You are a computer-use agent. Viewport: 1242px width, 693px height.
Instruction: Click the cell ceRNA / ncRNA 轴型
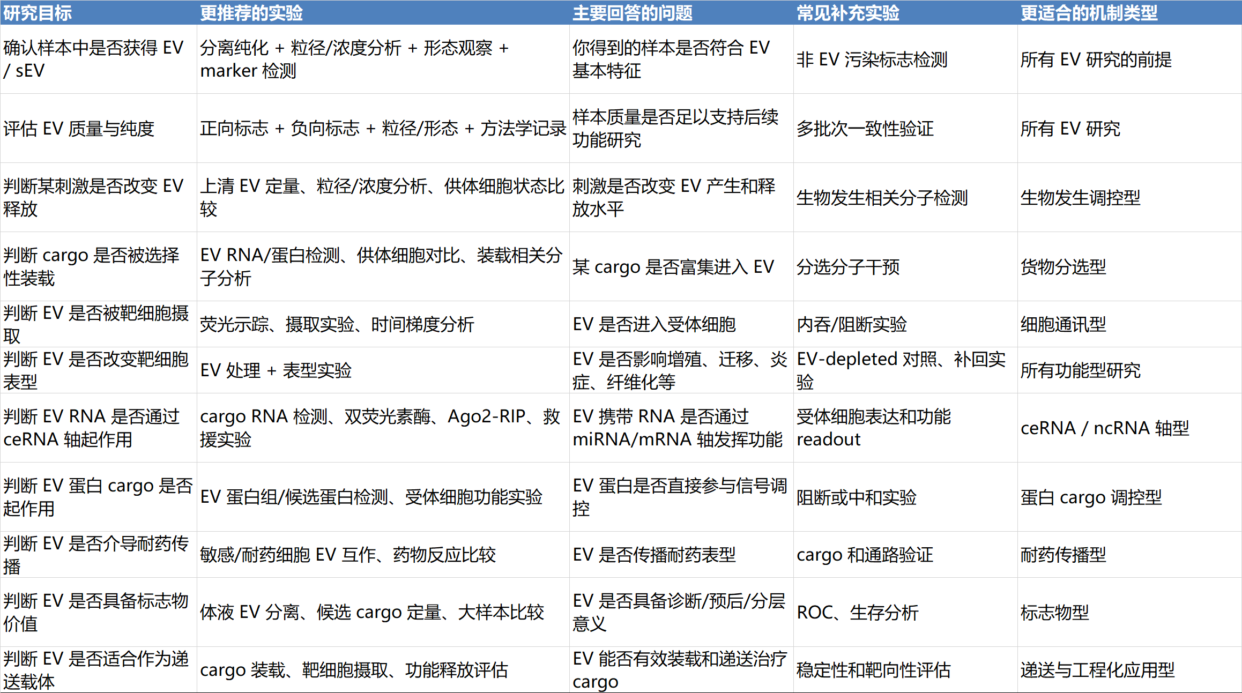point(1104,428)
